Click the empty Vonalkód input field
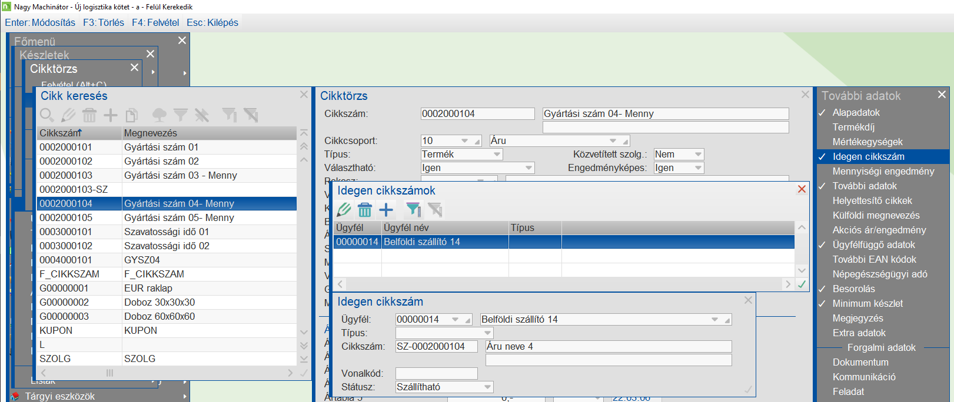Image resolution: width=954 pixels, height=402 pixels. tap(437, 374)
